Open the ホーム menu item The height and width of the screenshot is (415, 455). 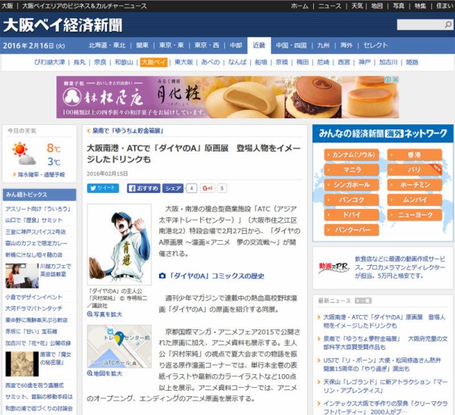(300, 6)
